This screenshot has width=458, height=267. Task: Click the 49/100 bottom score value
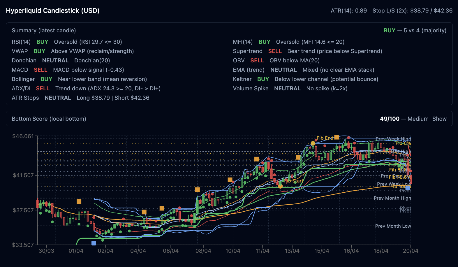pos(390,119)
